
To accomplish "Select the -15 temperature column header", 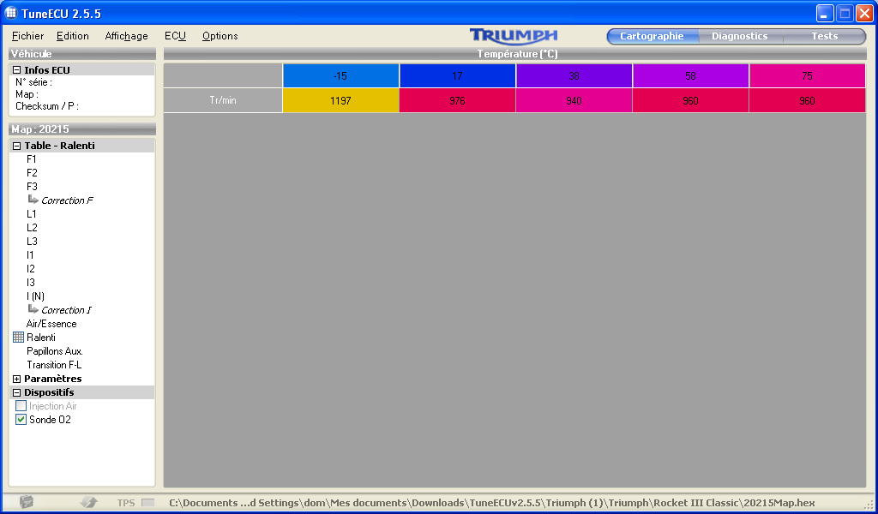I will pyautogui.click(x=340, y=75).
